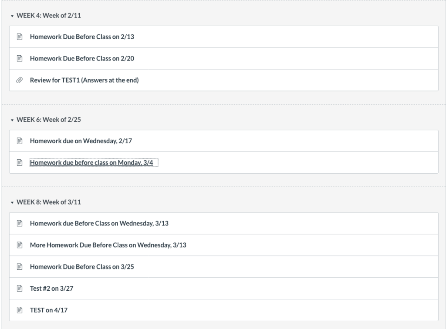The height and width of the screenshot is (329, 446).
Task: Collapse the WEEK 4 module triangle
Action: tap(13, 16)
